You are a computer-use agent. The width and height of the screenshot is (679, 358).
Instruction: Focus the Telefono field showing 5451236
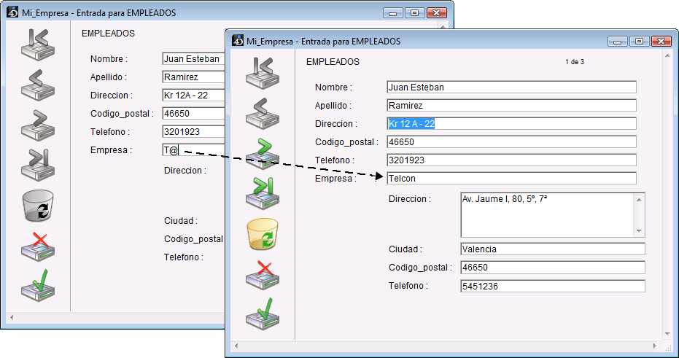click(x=552, y=286)
